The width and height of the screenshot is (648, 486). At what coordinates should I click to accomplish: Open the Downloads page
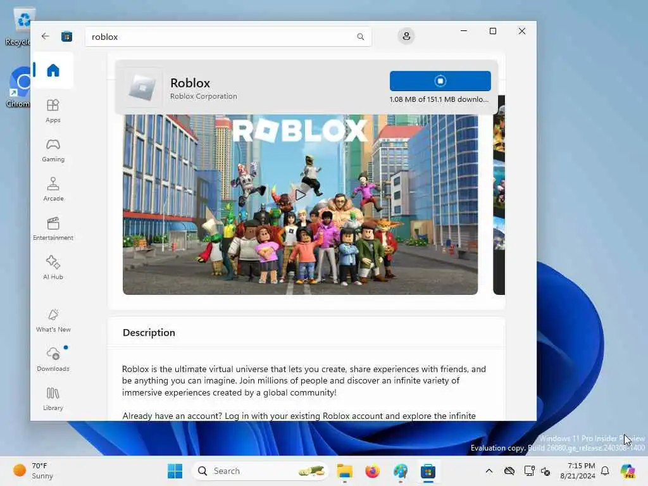[53, 359]
